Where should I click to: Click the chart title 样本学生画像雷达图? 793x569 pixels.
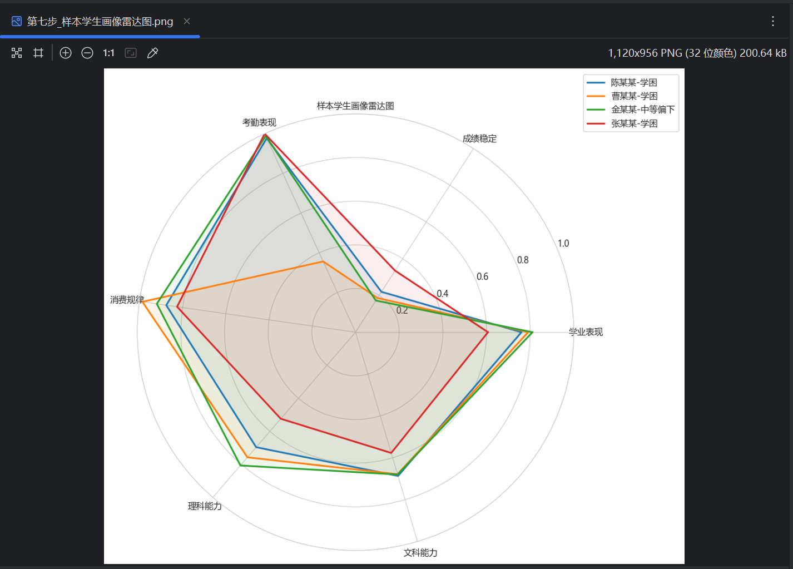click(355, 106)
